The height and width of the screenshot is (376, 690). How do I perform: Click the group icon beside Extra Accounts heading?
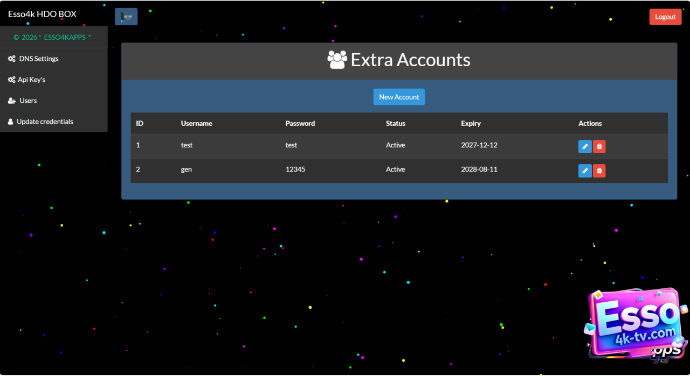pos(337,60)
